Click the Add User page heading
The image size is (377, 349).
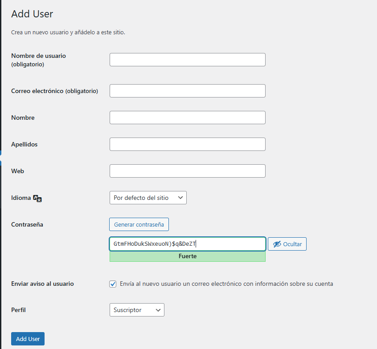coord(32,14)
